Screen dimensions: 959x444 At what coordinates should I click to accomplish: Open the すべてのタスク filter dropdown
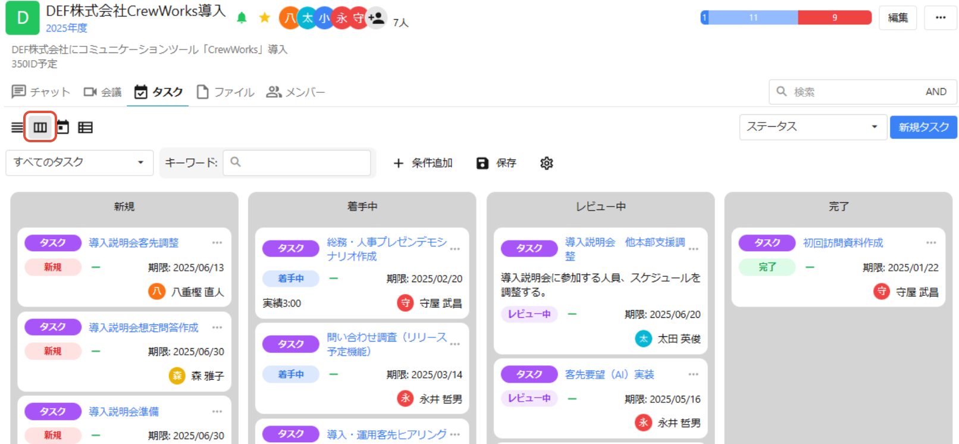[x=79, y=162]
